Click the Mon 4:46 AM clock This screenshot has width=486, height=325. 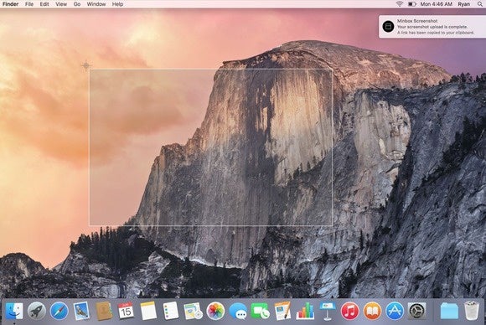(436, 4)
